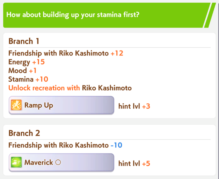Open the Ramp Up skill button
219x179 pixels.
point(61,105)
